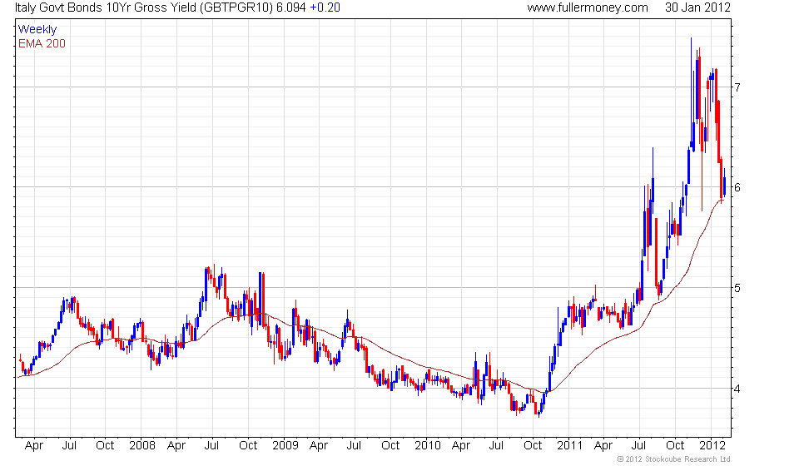Click the 'Oct' label just before 2009
Screen dimensions: 799x466
point(248,445)
